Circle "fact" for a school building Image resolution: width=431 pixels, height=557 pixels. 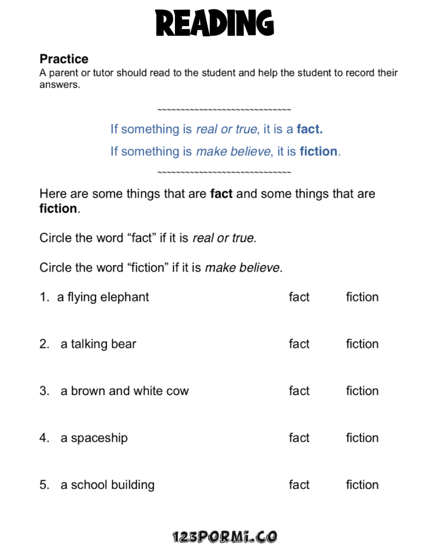point(299,485)
